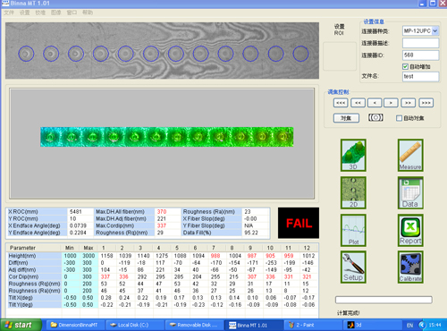The image size is (447, 331).
Task: Open the first menu in menu bar
Action: [x=9, y=13]
